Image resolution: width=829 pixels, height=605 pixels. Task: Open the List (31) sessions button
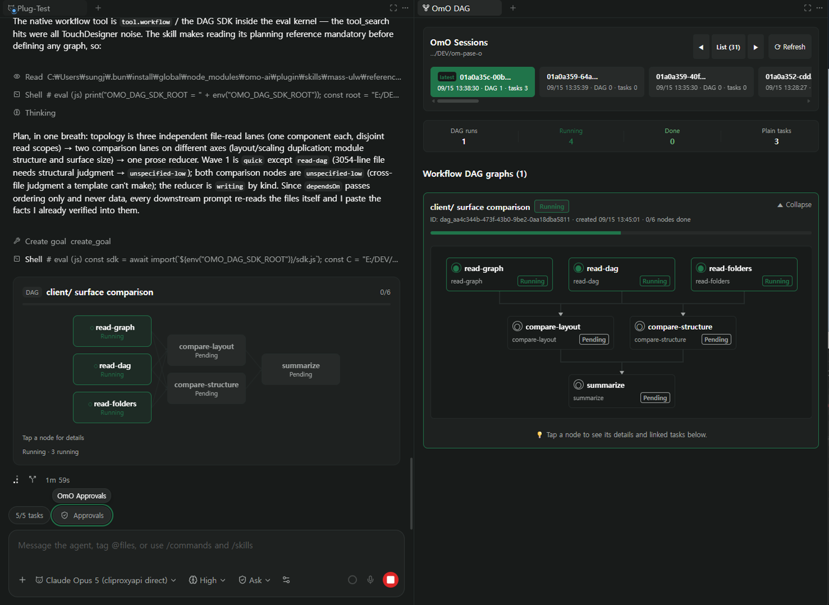(728, 47)
